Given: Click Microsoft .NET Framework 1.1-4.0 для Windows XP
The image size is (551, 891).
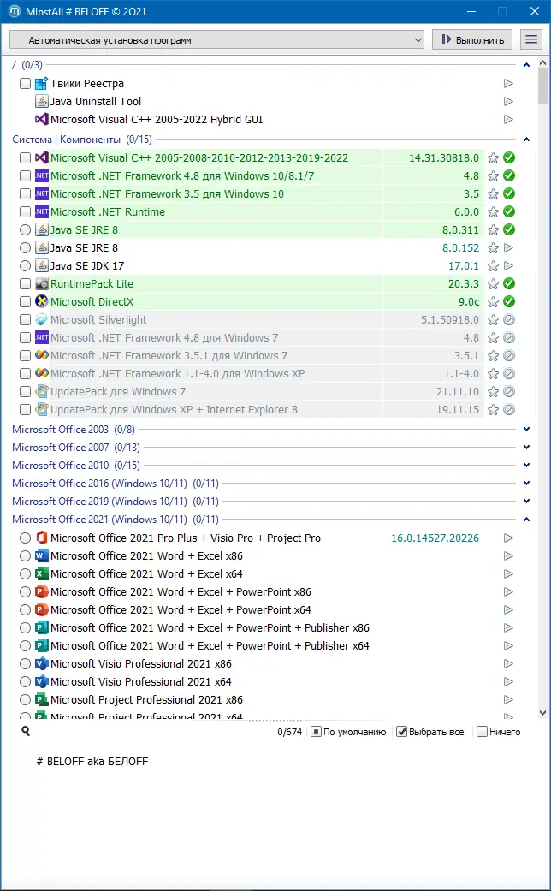Looking at the screenshot, I should 177,373.
